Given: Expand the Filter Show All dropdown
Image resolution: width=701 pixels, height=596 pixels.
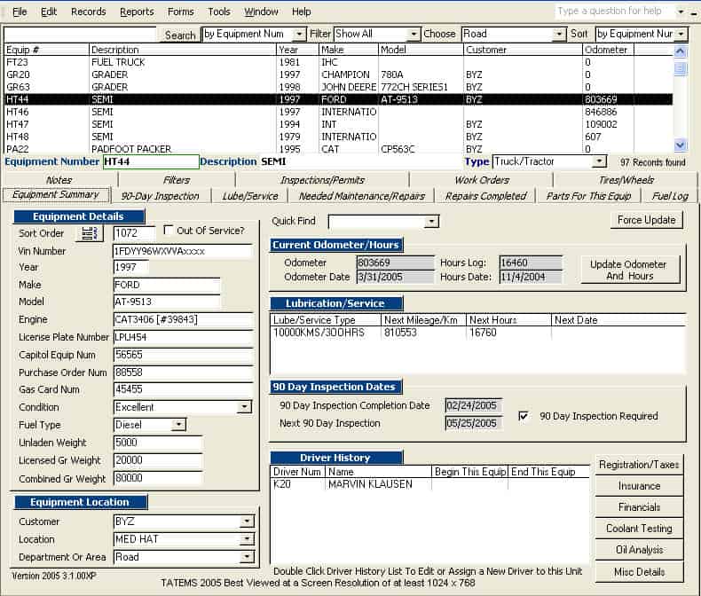Looking at the screenshot, I should click(414, 34).
